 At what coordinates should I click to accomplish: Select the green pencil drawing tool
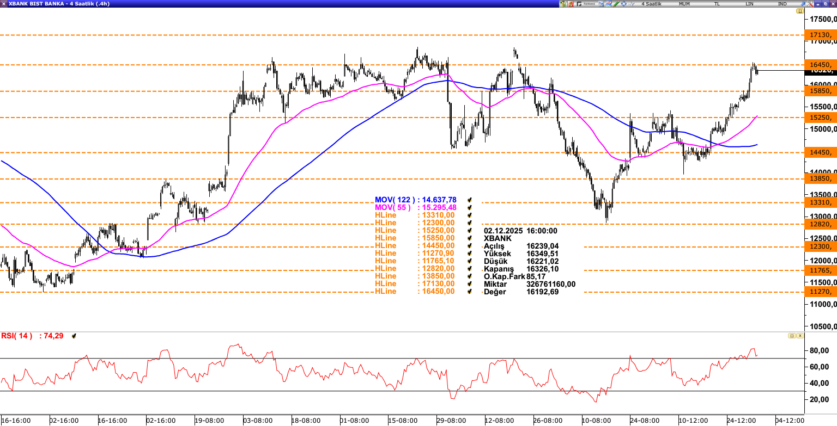[x=615, y=4]
